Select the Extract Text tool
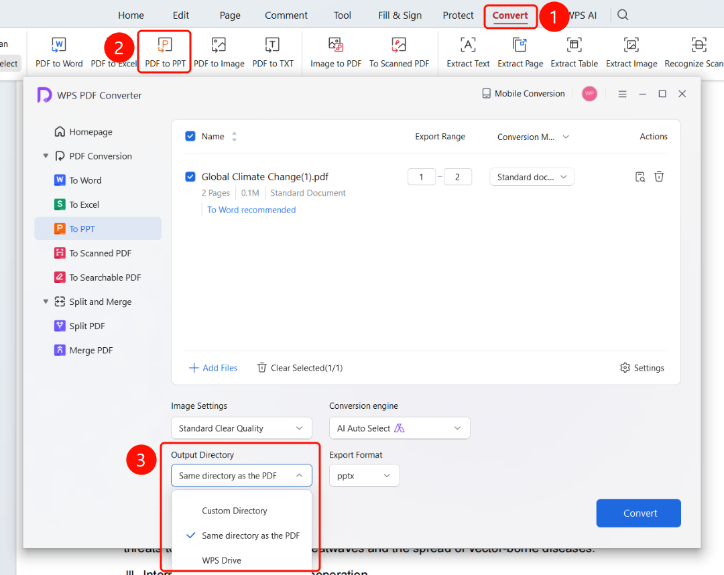Image resolution: width=724 pixels, height=575 pixels. 468,52
